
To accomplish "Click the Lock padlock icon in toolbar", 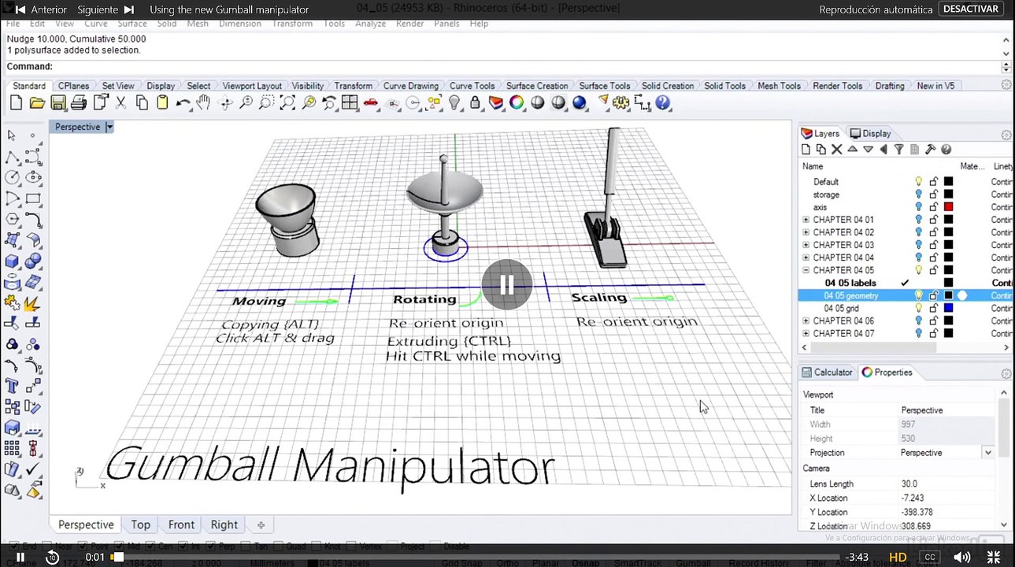I will click(475, 103).
